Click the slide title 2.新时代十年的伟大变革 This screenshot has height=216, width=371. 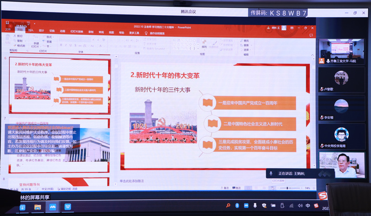coord(165,75)
